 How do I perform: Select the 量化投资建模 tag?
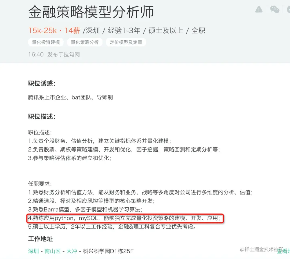click(x=46, y=42)
